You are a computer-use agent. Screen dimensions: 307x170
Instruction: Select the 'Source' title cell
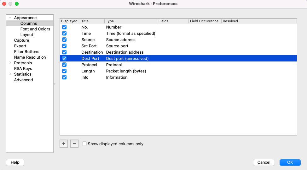click(88, 40)
